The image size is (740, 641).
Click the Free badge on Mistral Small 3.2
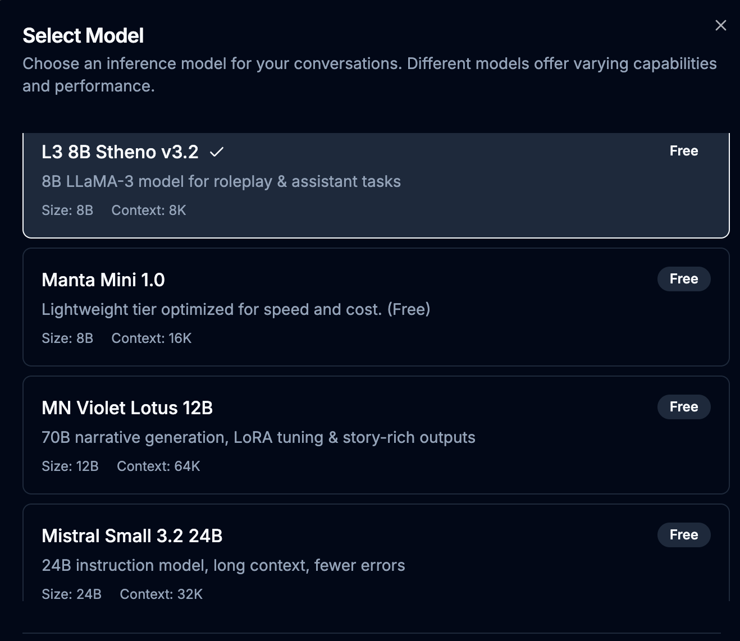tap(683, 535)
